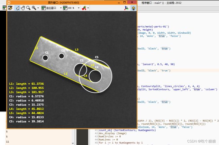Expand the paint settings dropdown arrow
The image size is (219, 145).
click(x=88, y=8)
